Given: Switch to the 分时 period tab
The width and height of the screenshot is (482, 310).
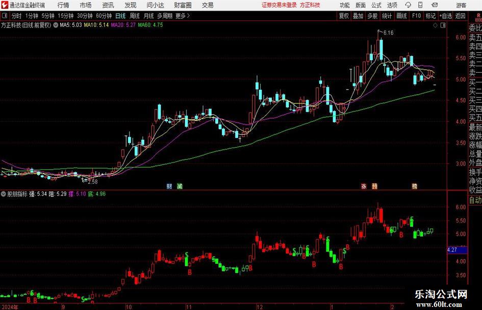Looking at the screenshot, I should [16, 16].
